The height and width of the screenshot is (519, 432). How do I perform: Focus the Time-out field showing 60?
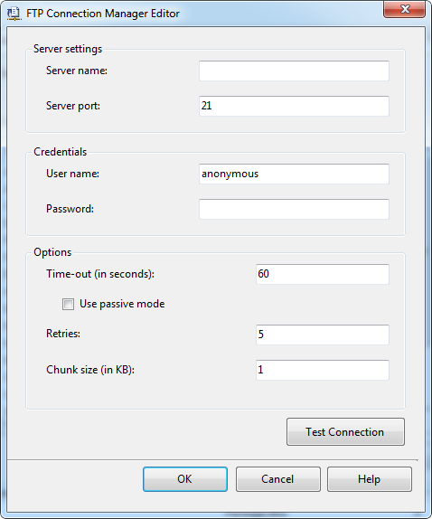coord(323,274)
